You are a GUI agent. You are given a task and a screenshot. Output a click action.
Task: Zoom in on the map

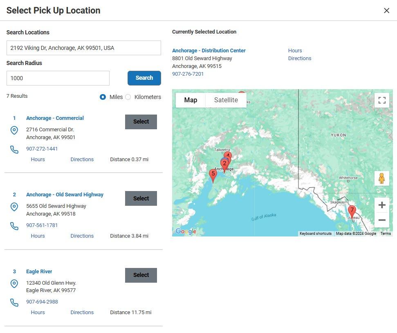(x=382, y=205)
